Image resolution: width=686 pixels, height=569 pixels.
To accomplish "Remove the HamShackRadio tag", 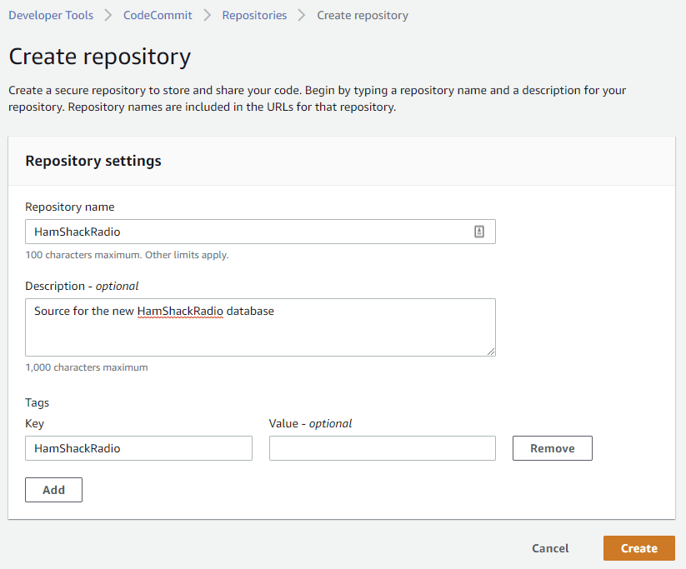I will tap(553, 448).
